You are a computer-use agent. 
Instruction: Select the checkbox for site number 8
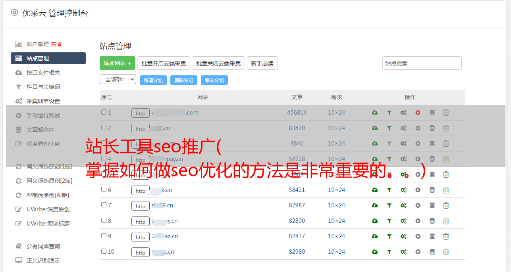104,220
